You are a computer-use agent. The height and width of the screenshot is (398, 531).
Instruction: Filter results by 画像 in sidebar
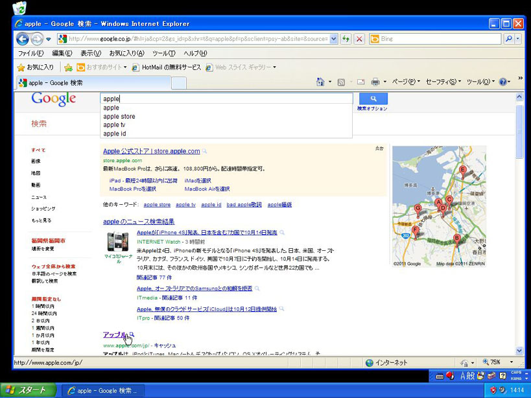(x=36, y=161)
